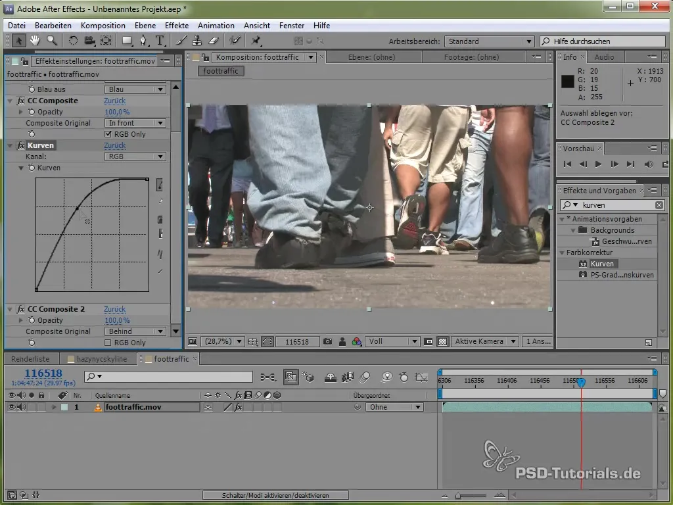
Task: Select the Eraser tool
Action: click(214, 41)
